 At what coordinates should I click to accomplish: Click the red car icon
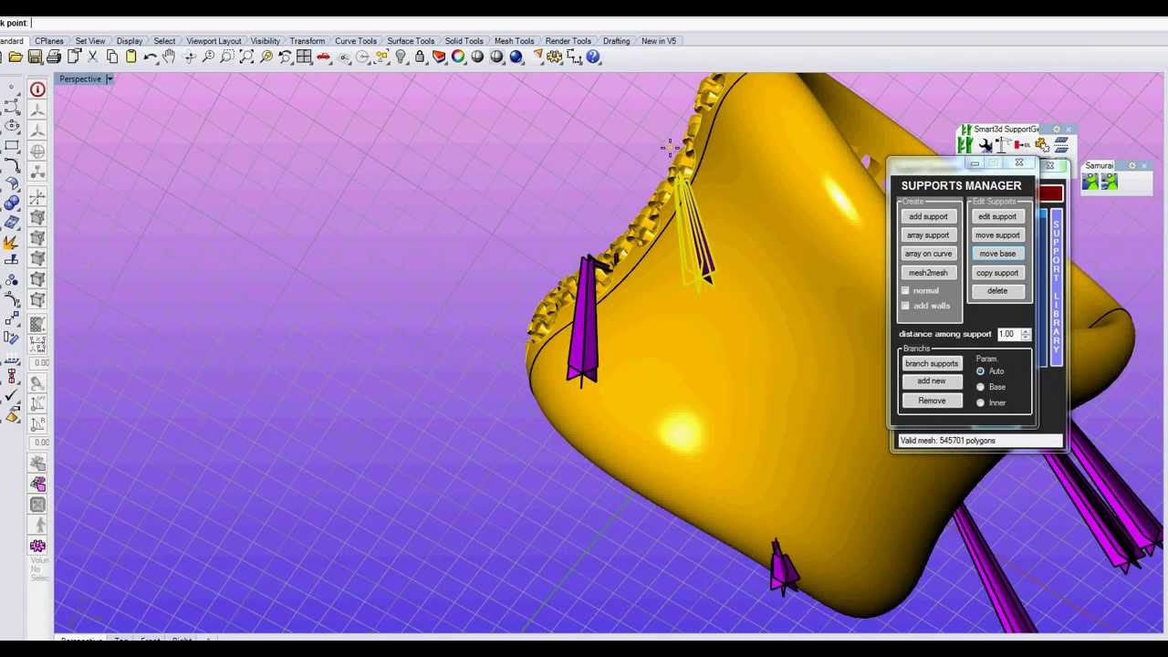click(324, 57)
